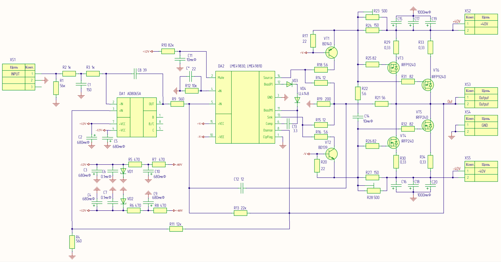Click the VD4 LL4148 diode symbol

tap(297, 100)
